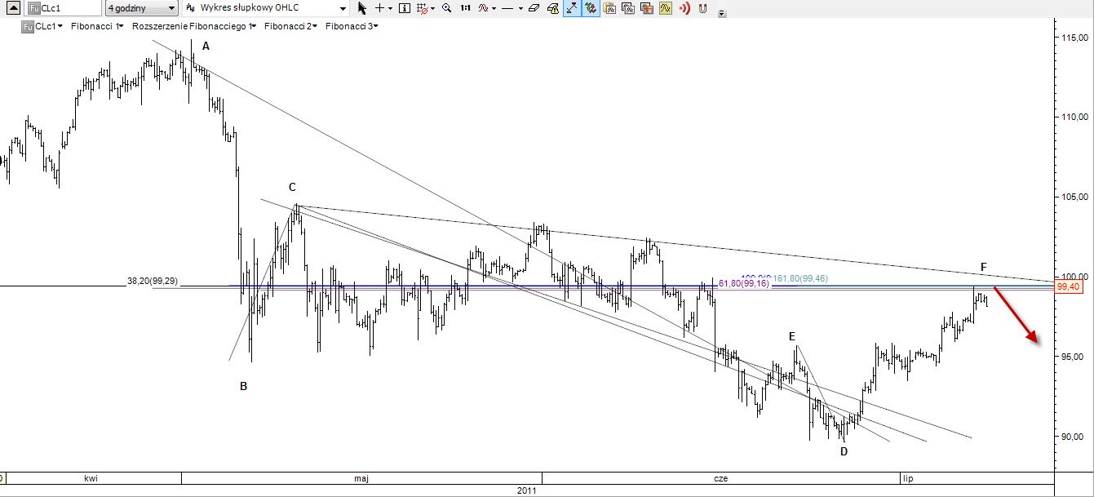The width and height of the screenshot is (1094, 497).
Task: Click the Fu icon in symbol box
Action: point(34,8)
